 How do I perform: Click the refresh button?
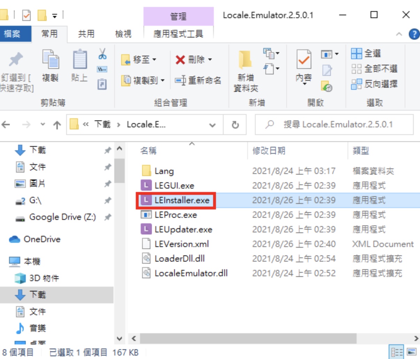(235, 125)
